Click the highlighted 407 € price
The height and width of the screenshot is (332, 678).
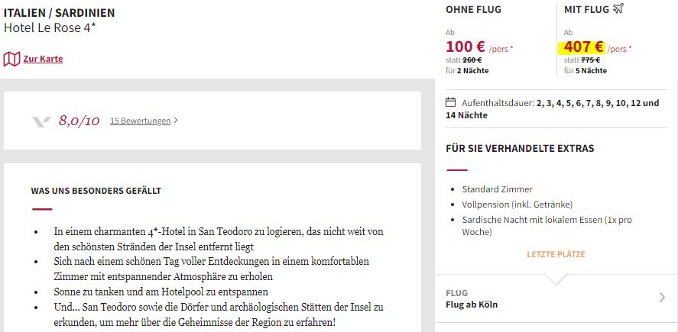(x=584, y=47)
